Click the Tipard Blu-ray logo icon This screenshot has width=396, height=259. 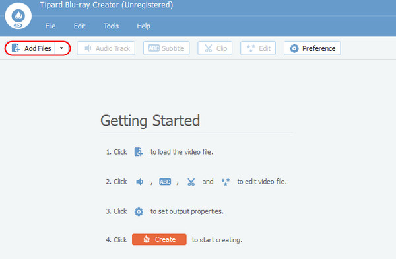coord(18,16)
